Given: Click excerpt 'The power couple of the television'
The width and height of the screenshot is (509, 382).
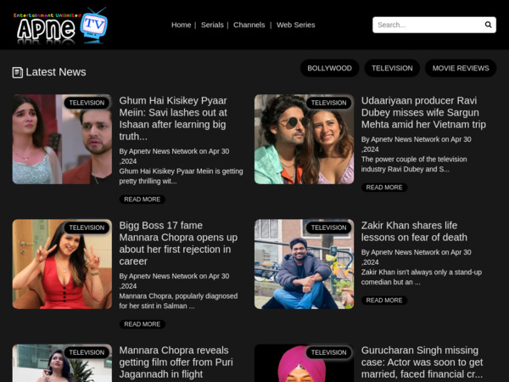Looking at the screenshot, I should coord(414,160).
